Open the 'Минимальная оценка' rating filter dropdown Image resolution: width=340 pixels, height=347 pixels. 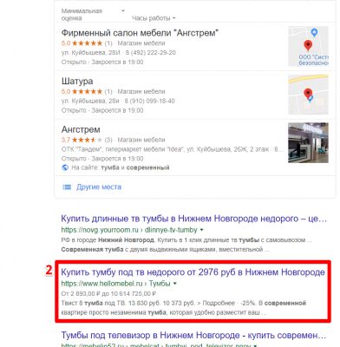tap(93, 15)
